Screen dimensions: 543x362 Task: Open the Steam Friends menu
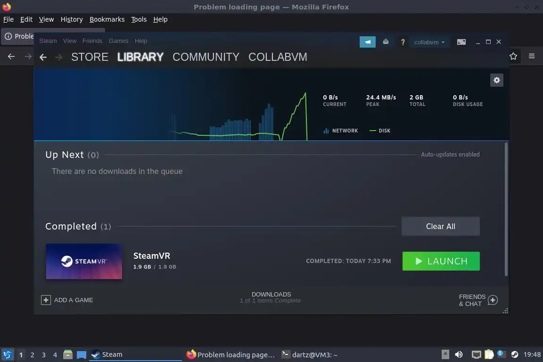click(x=92, y=41)
